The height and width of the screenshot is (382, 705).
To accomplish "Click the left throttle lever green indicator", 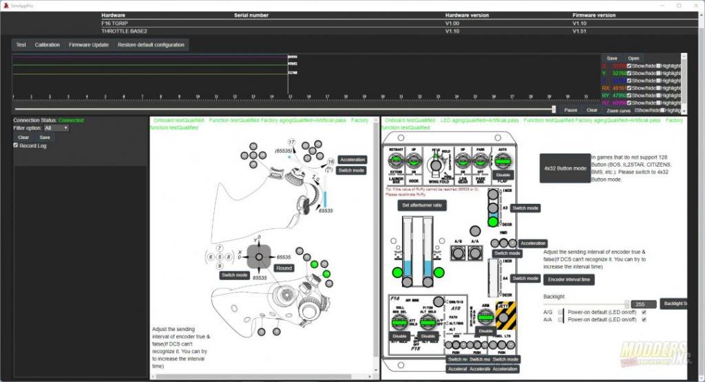I will (397, 273).
